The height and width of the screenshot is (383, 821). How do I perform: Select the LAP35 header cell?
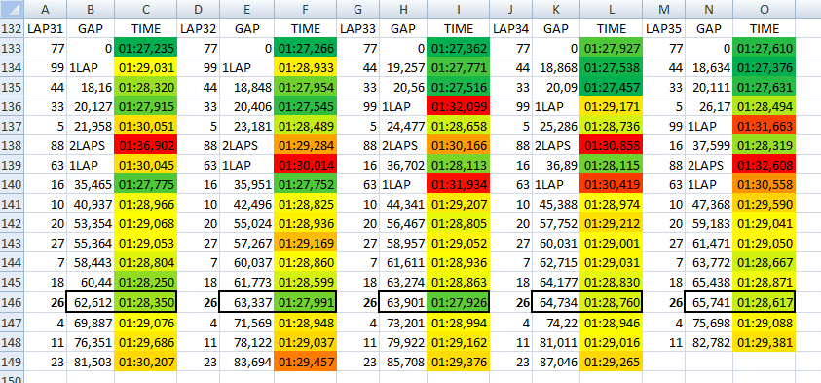coord(663,29)
